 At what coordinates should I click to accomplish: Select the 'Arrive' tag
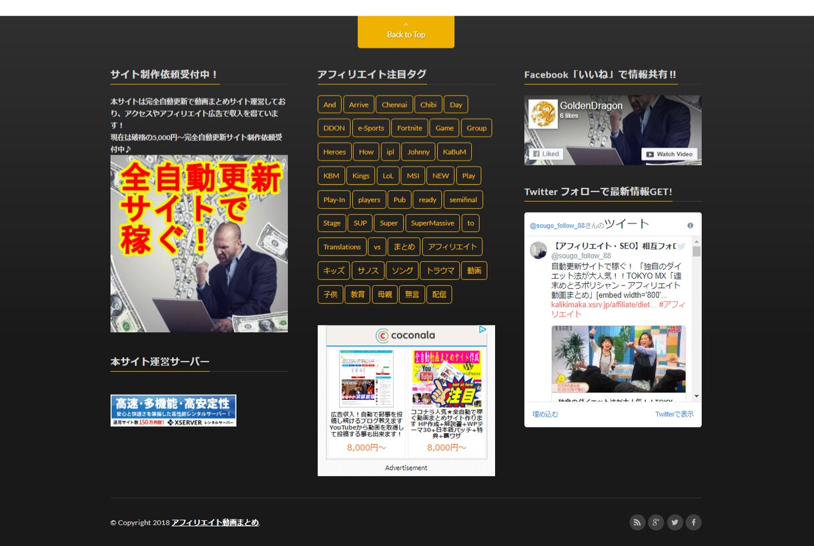(358, 105)
